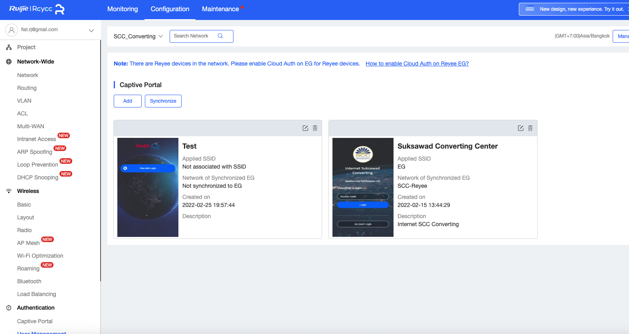This screenshot has height=334, width=629.
Task: Click the search magnifier icon
Action: coord(220,36)
